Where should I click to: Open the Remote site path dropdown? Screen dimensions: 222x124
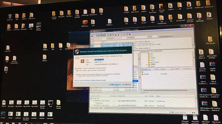[193, 50]
